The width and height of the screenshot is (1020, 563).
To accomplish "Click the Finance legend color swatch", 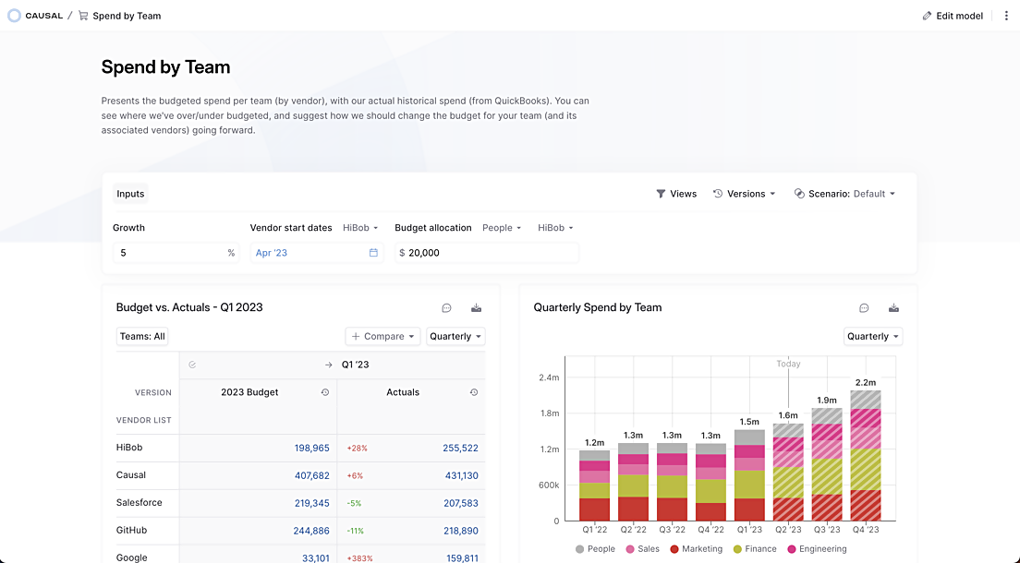I will point(737,549).
